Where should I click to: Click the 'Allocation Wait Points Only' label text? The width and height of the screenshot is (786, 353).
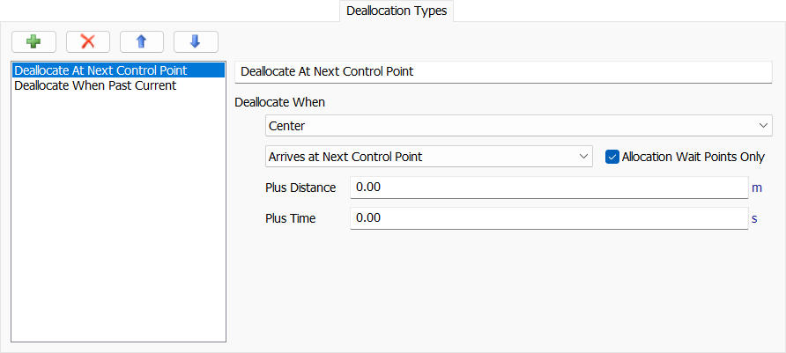(693, 157)
